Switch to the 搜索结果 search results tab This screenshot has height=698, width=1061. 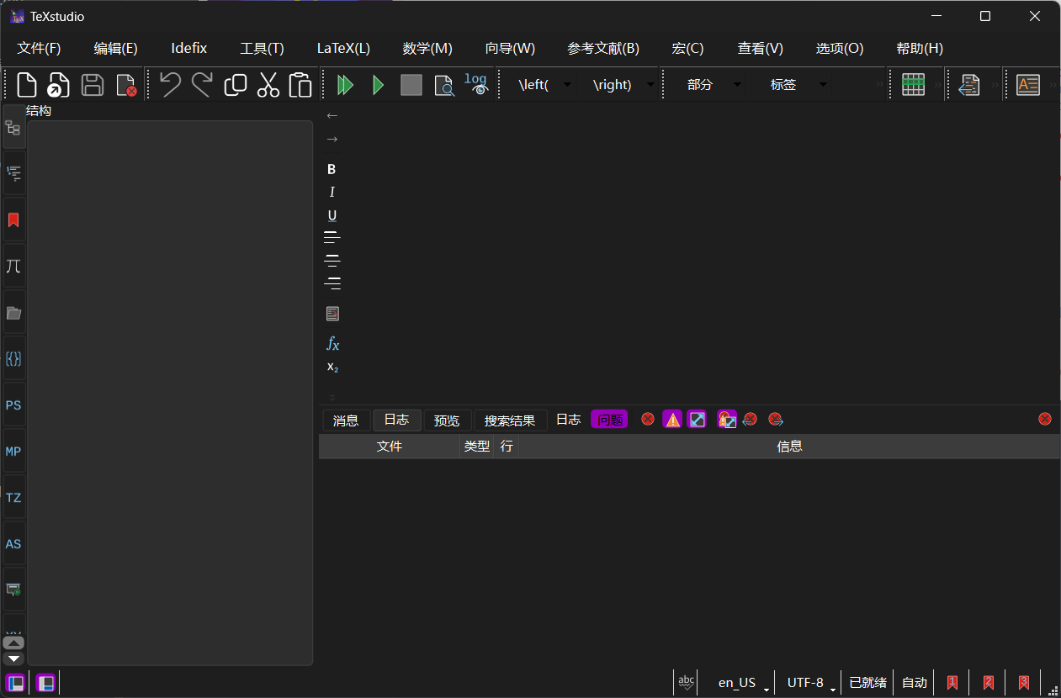click(x=510, y=420)
